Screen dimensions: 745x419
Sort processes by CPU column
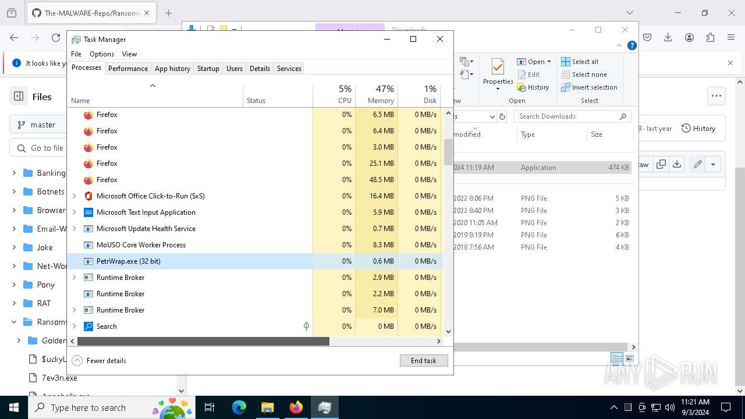334,95
